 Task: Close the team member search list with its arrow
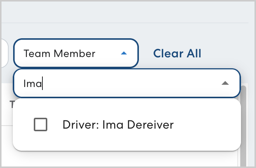(225, 83)
